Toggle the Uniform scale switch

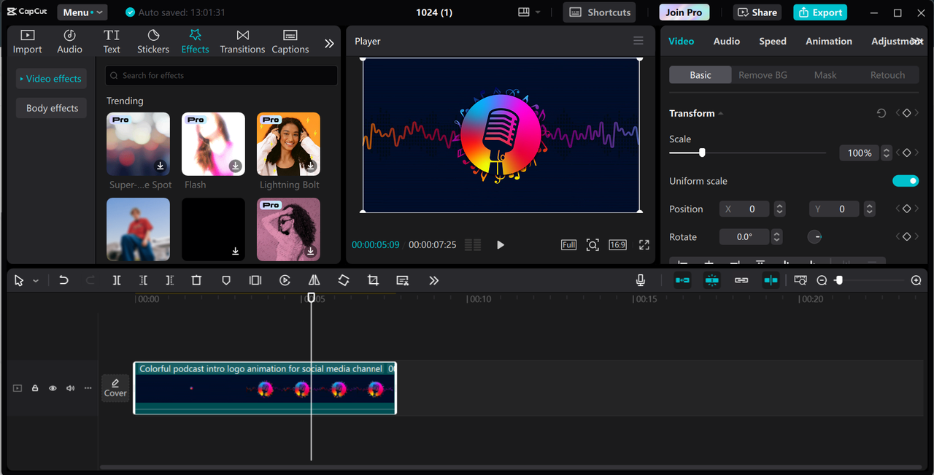point(905,181)
